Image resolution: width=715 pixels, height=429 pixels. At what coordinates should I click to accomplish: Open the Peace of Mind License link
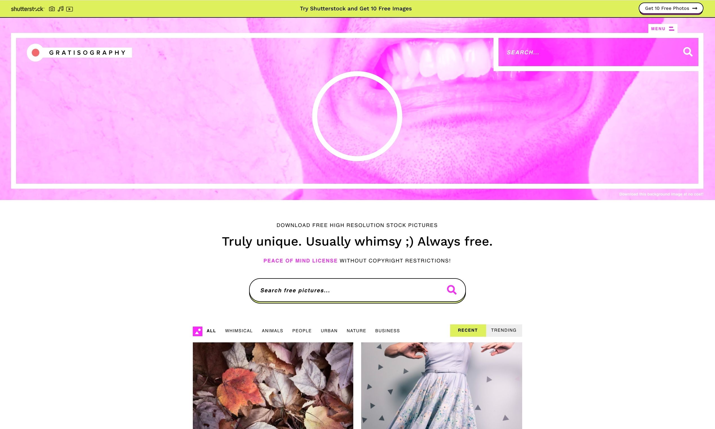coord(300,261)
